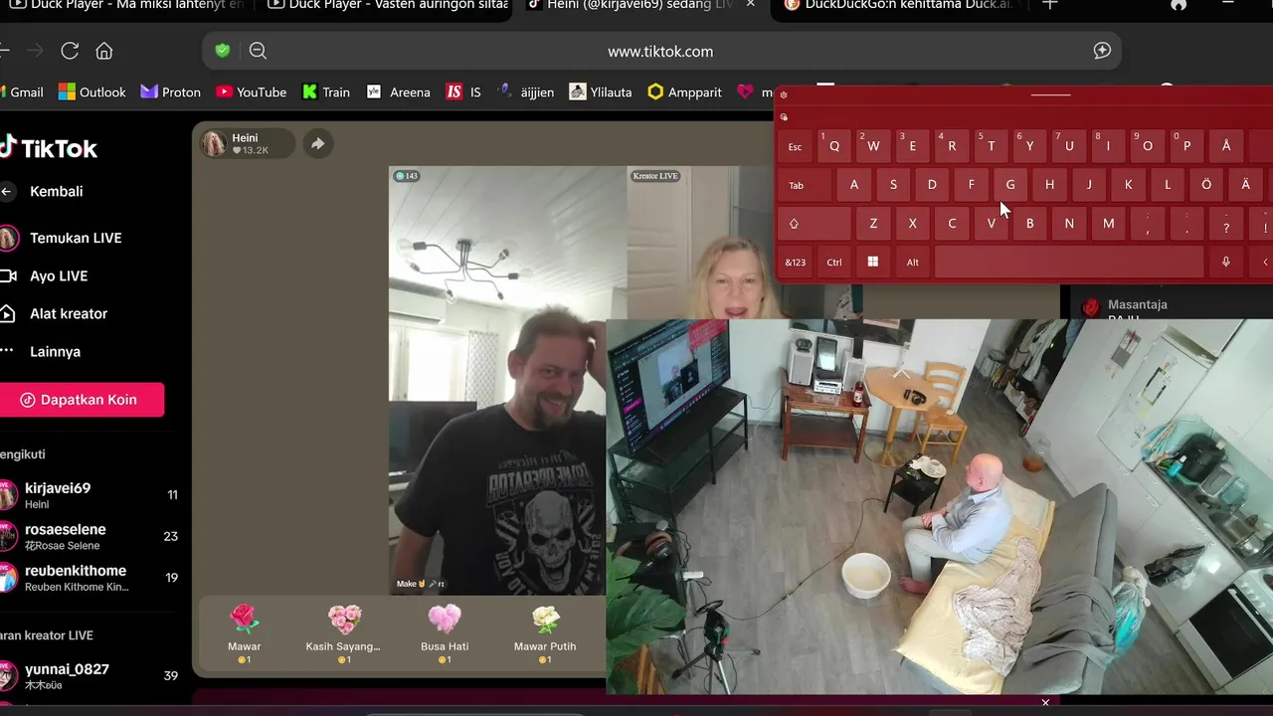Tap Tab key on touch keyboard

click(805, 185)
